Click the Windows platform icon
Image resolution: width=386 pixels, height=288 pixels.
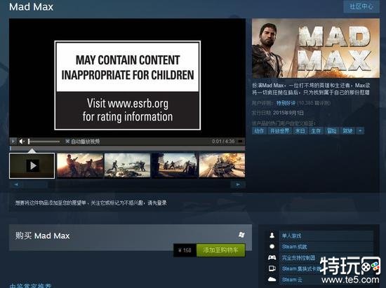pos(241,235)
